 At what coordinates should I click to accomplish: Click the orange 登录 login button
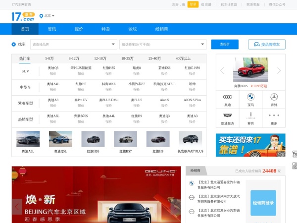click(x=193, y=4)
